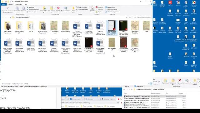This screenshot has width=200, height=113.
Task: Switch to the Вид ribbon tab
Action: point(26,4)
